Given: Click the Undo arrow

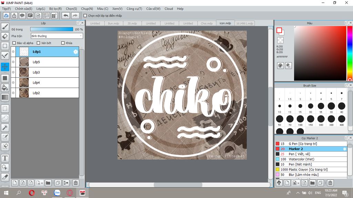Looking at the screenshot, I should [66, 16].
